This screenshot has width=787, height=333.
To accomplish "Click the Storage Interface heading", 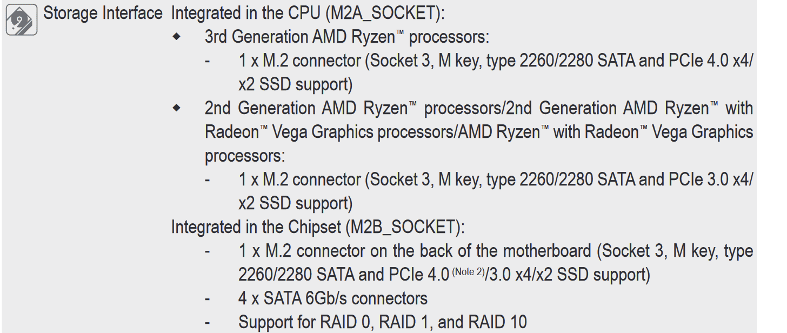I will (103, 13).
